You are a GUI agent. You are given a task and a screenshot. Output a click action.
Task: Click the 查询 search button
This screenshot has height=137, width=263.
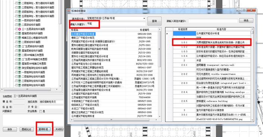154,21
